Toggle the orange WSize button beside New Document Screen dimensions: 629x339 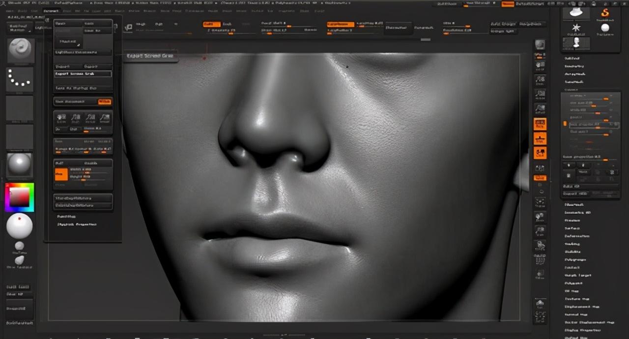pos(104,102)
